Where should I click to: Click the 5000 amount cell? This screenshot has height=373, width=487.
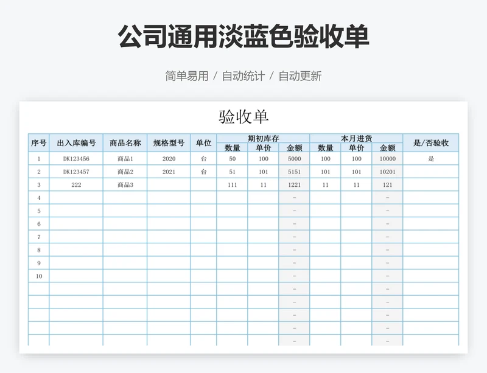pyautogui.click(x=294, y=159)
